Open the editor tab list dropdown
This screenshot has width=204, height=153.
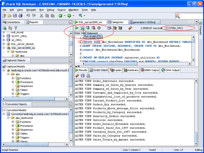(196, 22)
